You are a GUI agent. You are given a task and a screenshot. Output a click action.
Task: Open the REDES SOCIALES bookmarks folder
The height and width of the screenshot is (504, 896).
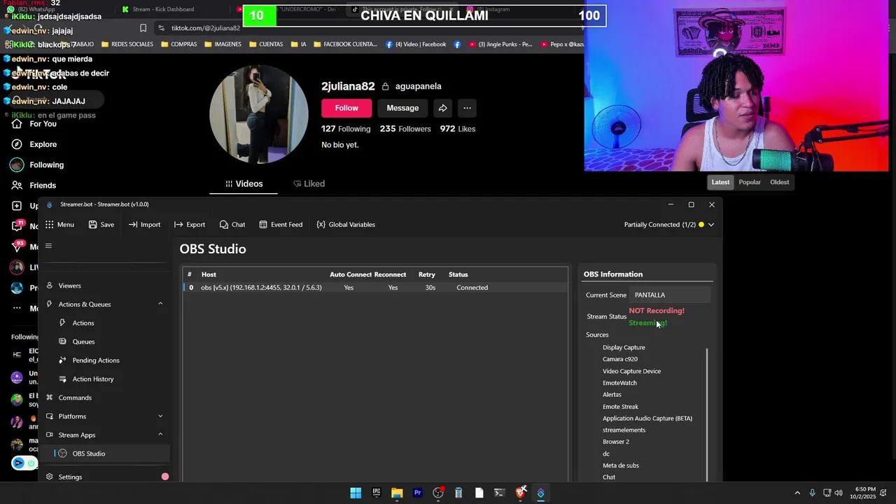(x=127, y=44)
